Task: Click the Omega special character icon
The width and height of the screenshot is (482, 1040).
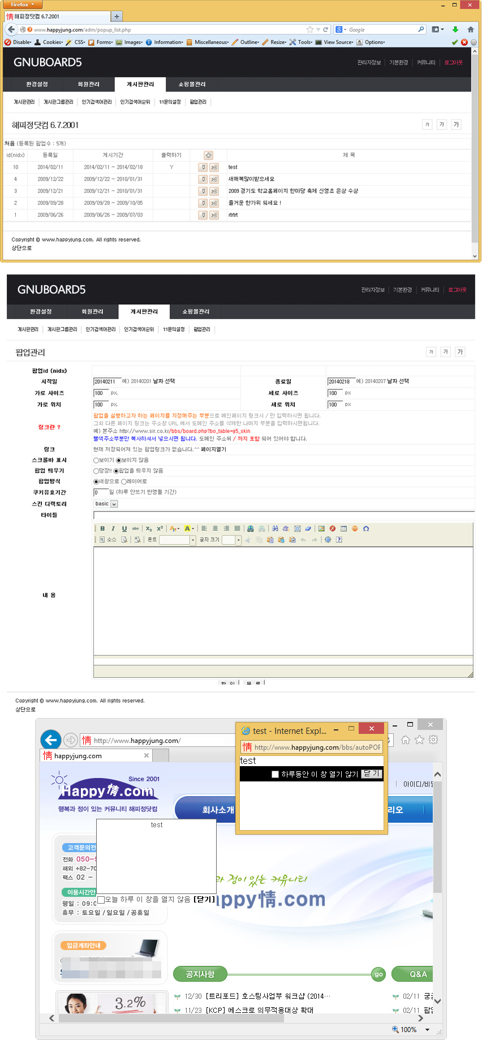Action: point(366,528)
